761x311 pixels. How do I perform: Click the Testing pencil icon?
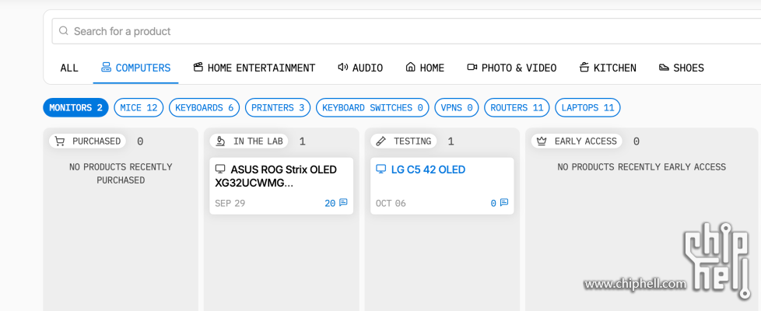[381, 141]
